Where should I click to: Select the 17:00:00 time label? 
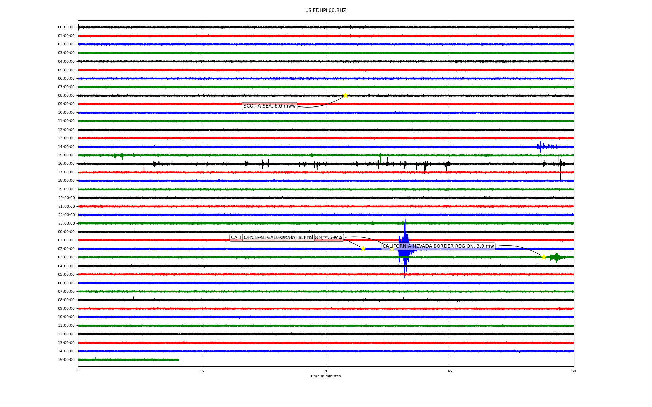[x=66, y=172]
